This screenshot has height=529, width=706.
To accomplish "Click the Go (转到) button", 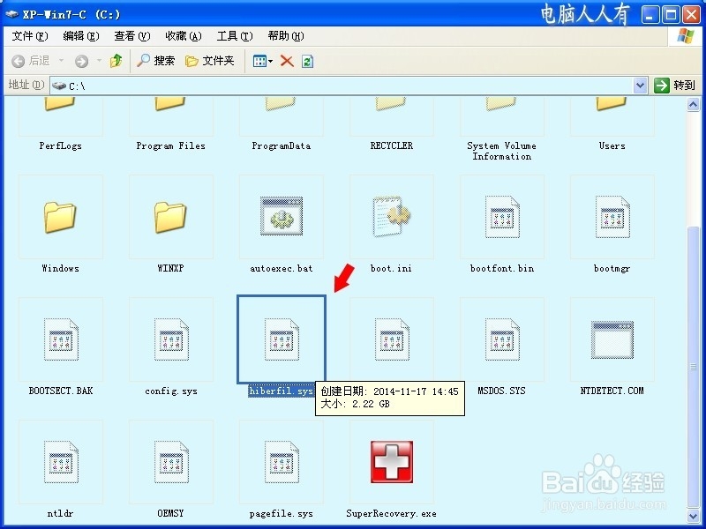I will click(x=674, y=85).
